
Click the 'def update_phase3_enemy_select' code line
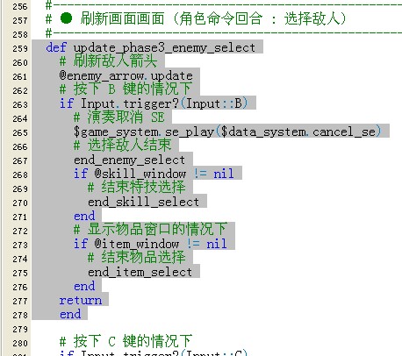[150, 47]
